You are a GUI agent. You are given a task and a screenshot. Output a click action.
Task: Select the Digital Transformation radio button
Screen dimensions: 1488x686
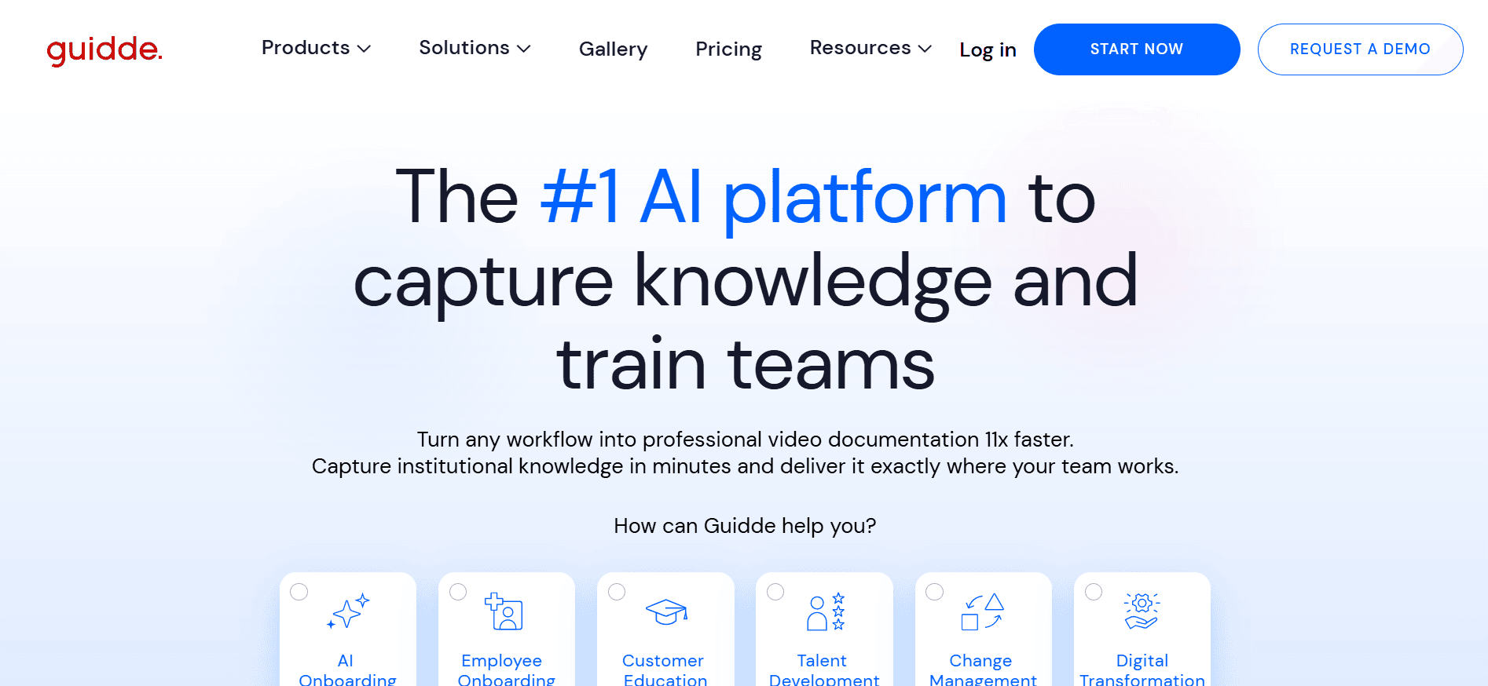(x=1094, y=592)
